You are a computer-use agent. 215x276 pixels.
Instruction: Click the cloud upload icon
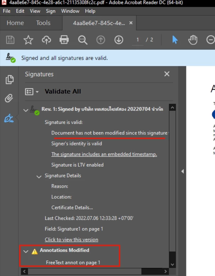[46, 40]
